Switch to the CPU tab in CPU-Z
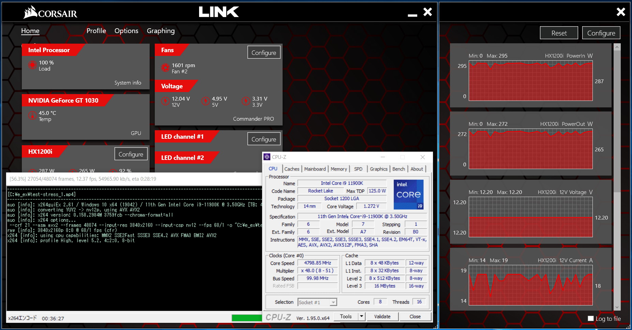 [273, 168]
